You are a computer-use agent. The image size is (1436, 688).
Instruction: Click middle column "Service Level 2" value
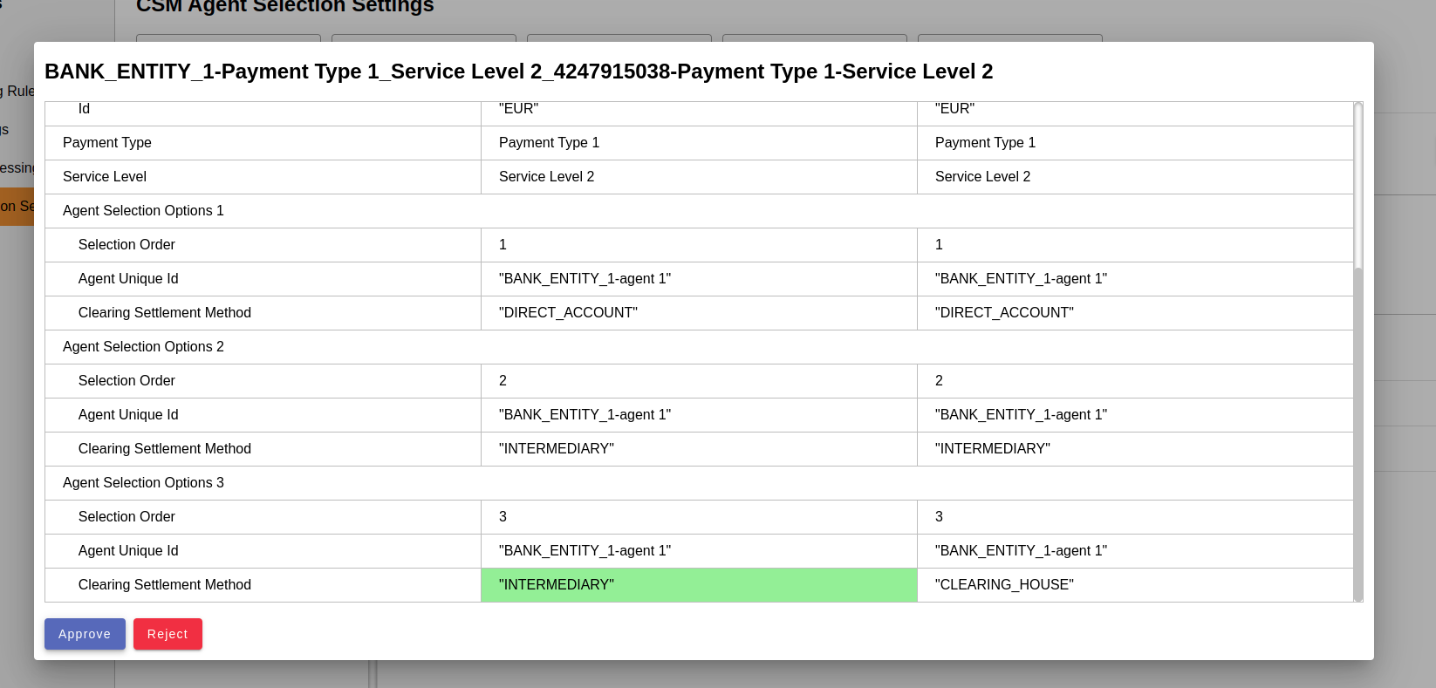coord(546,177)
